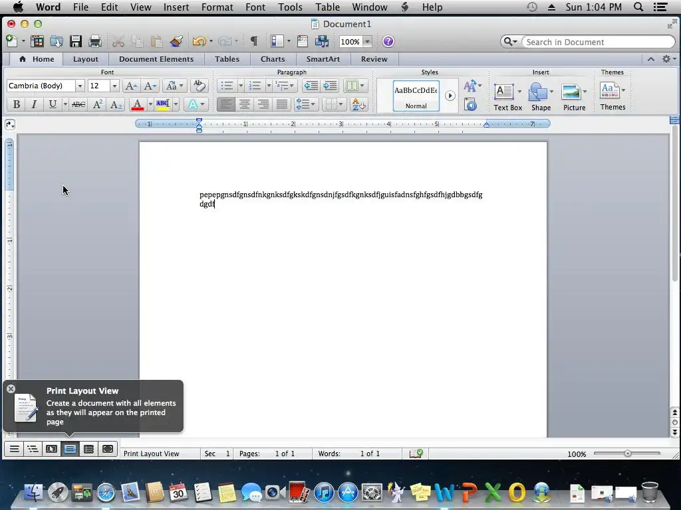This screenshot has height=510, width=681.
Task: Decrease paragraph indent
Action: pyautogui.click(x=311, y=86)
